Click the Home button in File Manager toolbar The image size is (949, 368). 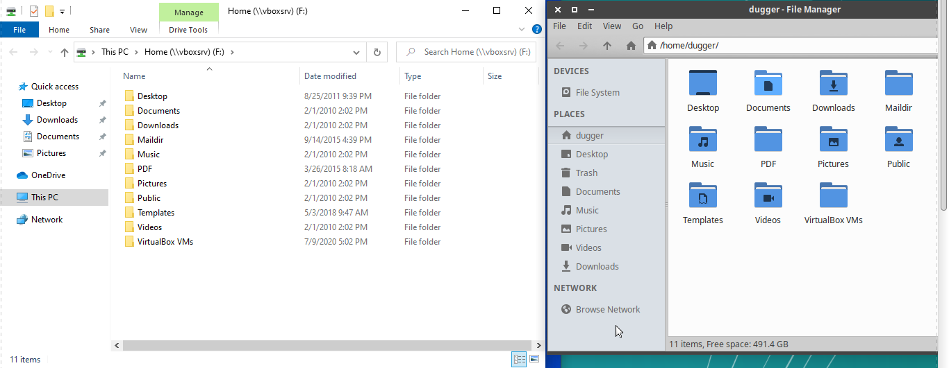pyautogui.click(x=631, y=46)
